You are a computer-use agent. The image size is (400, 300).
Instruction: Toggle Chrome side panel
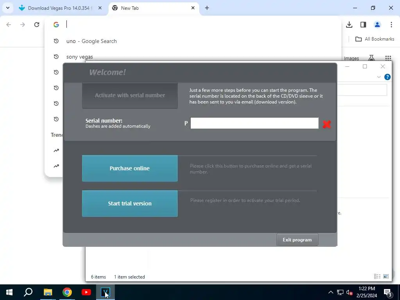(363, 25)
